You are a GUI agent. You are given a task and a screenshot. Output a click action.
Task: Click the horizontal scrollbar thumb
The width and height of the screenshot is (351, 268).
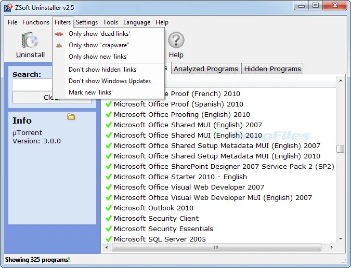point(216,247)
